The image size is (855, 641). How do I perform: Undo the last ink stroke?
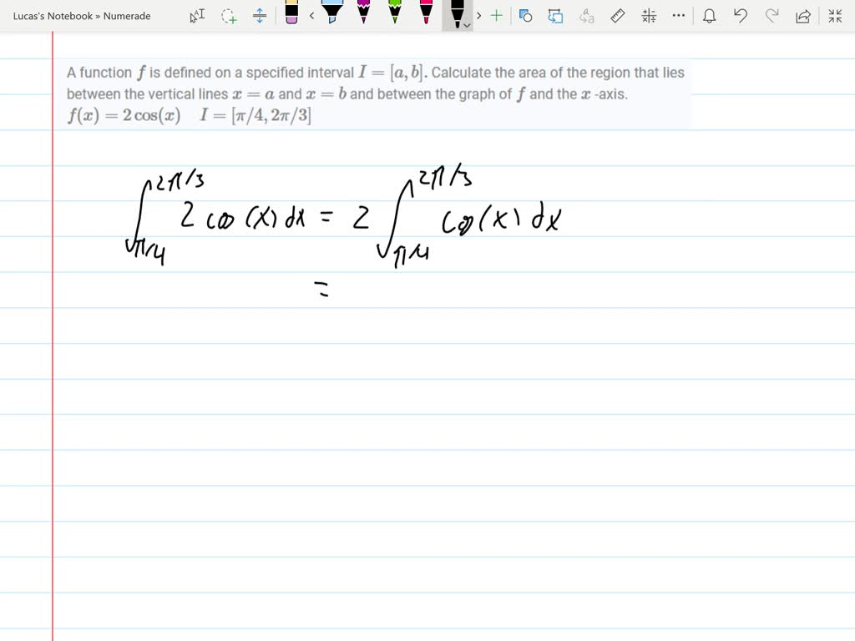[x=741, y=15]
